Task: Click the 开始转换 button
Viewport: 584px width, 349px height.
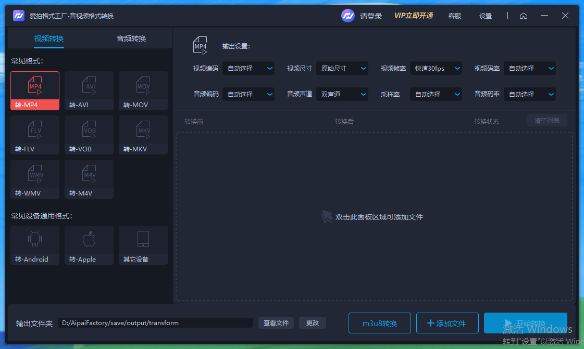Action: click(x=526, y=323)
